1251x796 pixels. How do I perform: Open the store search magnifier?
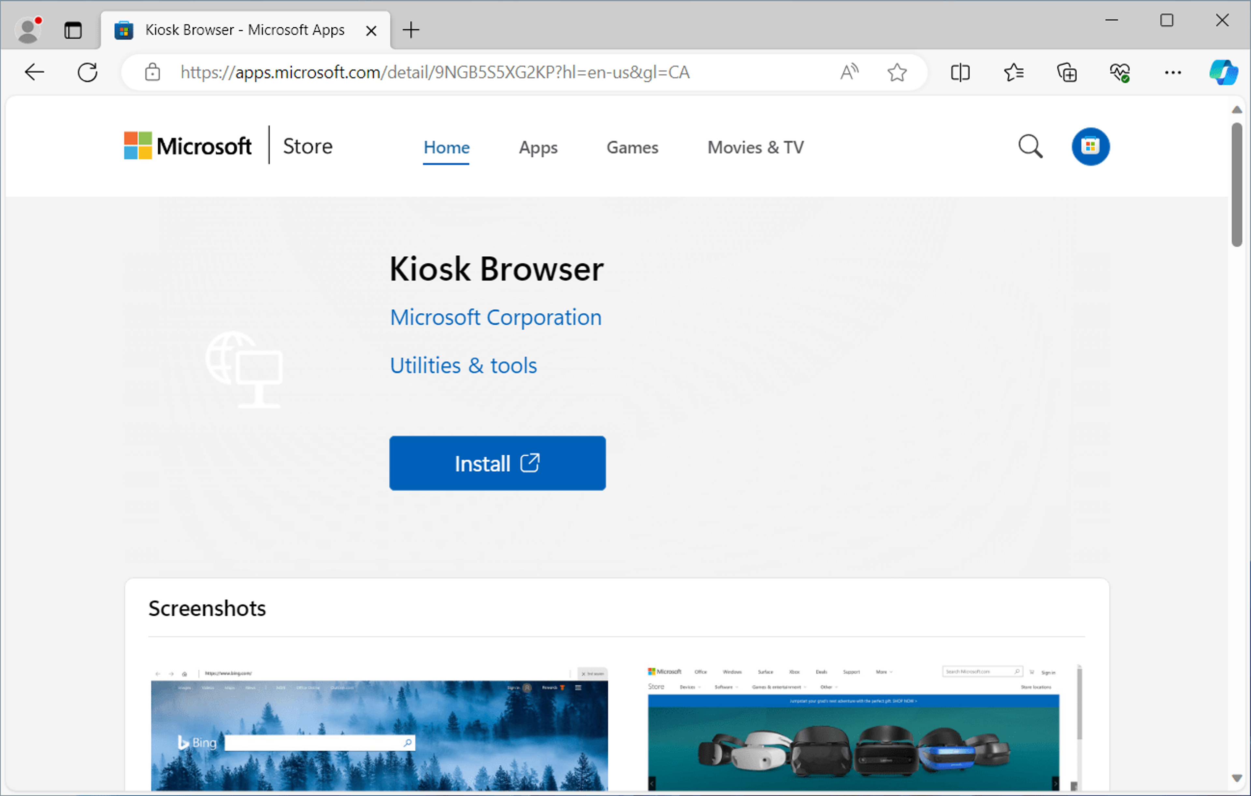point(1030,147)
